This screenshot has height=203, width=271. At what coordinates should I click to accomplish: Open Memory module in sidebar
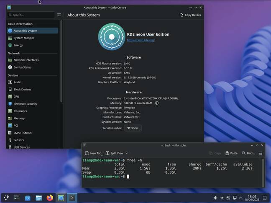coord(33,118)
